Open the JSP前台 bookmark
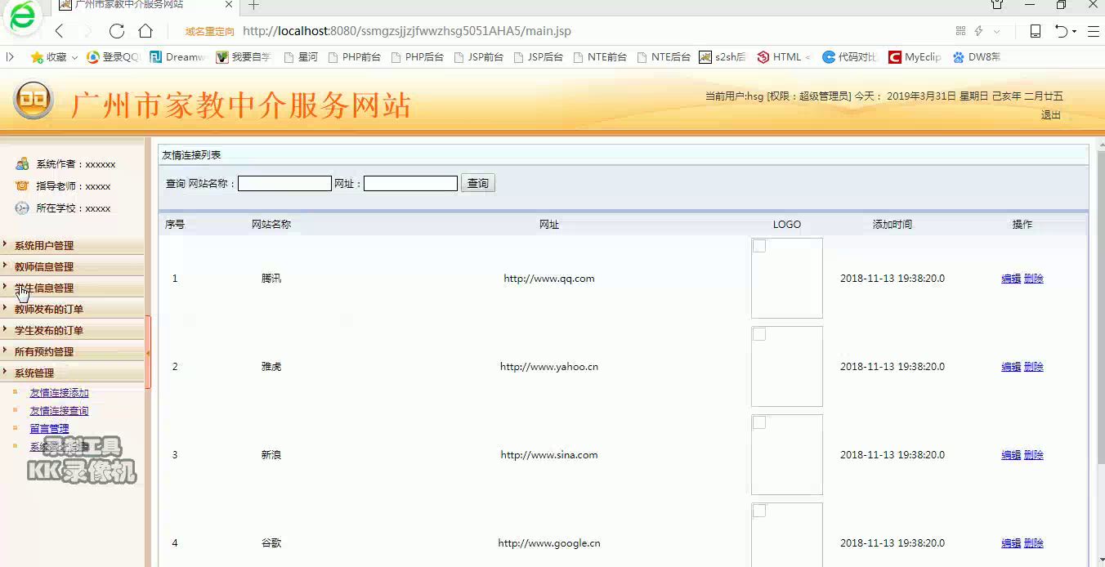 coord(478,57)
